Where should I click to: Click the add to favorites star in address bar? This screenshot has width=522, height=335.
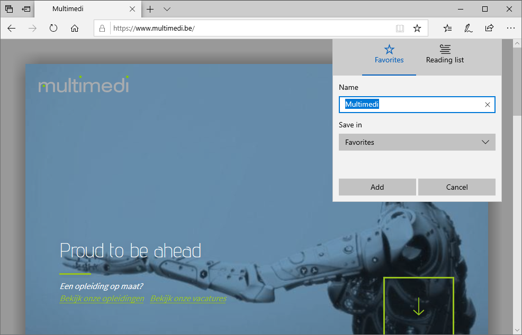(x=417, y=28)
